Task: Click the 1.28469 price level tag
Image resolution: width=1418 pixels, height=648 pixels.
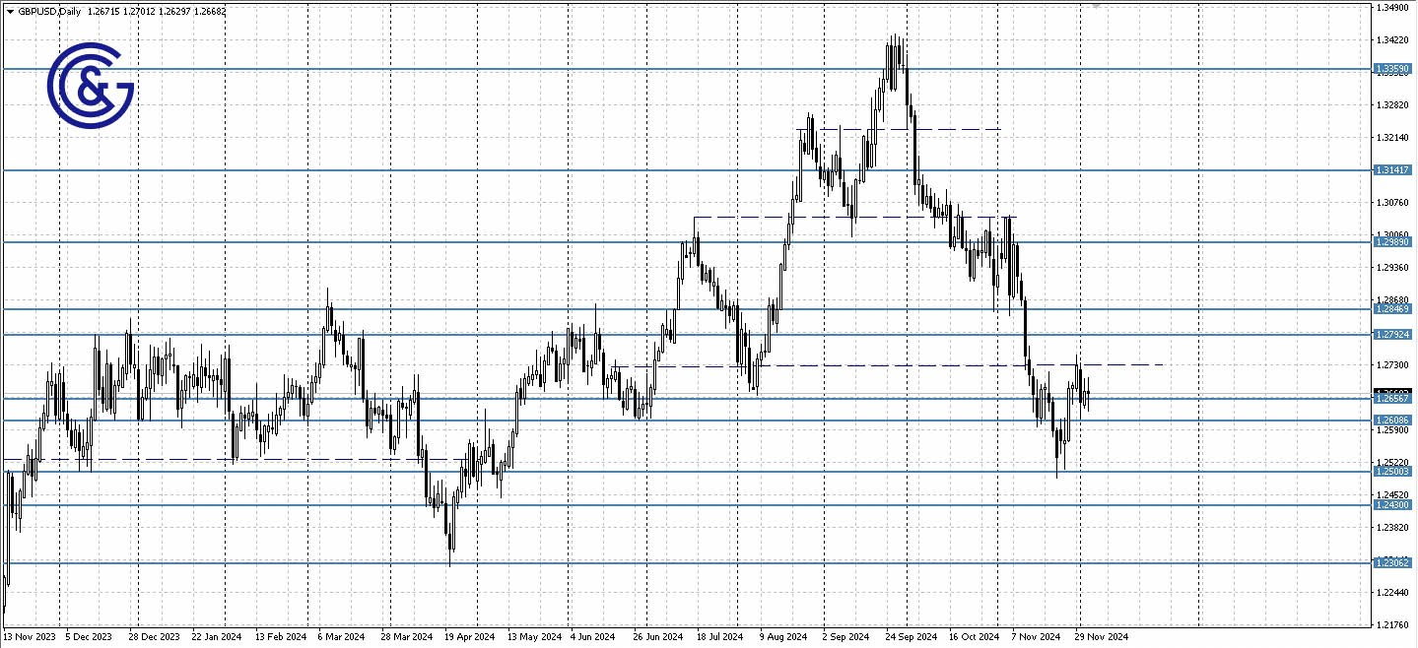Action: tap(1392, 309)
